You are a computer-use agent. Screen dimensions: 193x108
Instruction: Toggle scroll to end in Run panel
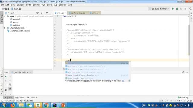[10, 88]
